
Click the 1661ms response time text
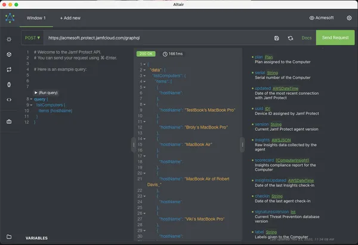click(175, 54)
